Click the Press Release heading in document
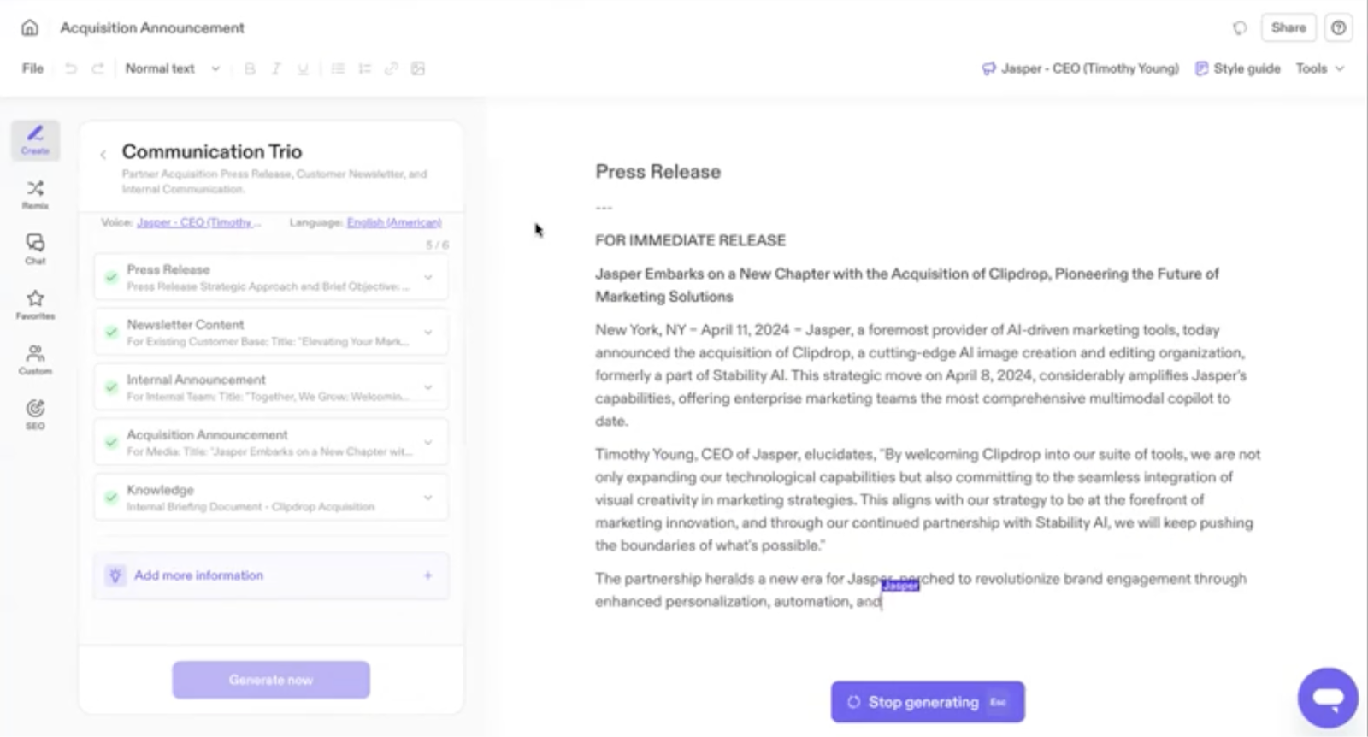Screen dimensions: 1368x737 click(x=658, y=172)
